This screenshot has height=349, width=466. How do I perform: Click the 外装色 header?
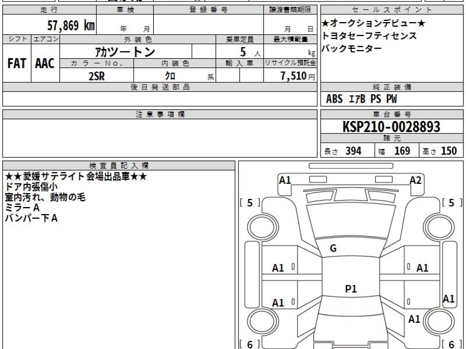coord(138,39)
